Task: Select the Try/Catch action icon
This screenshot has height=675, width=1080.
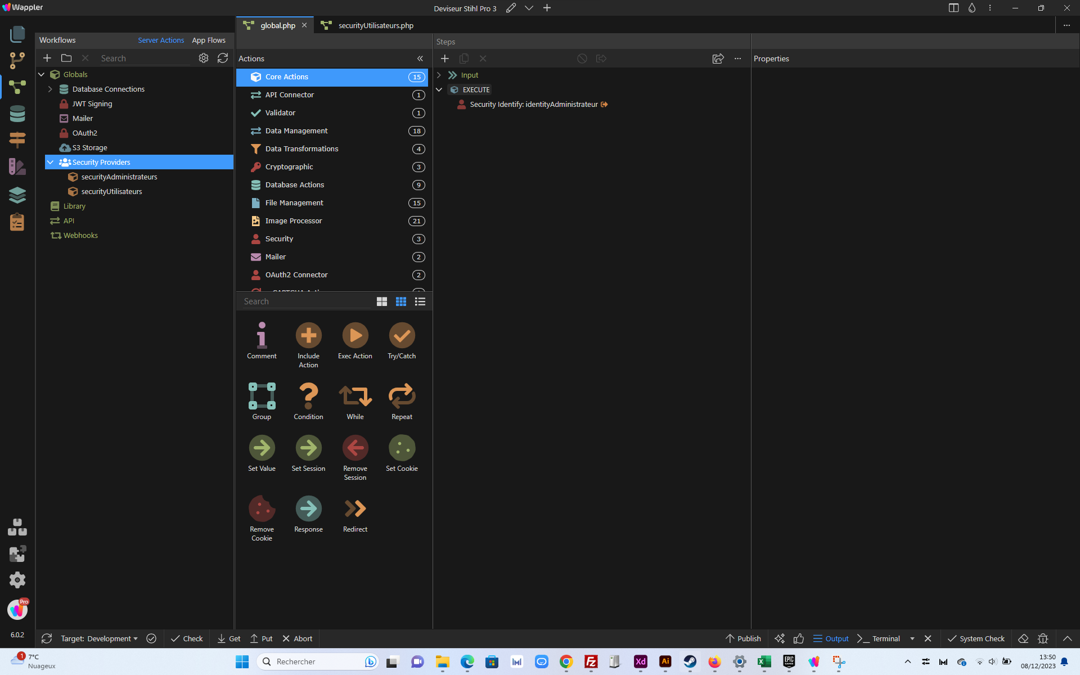Action: (x=402, y=336)
